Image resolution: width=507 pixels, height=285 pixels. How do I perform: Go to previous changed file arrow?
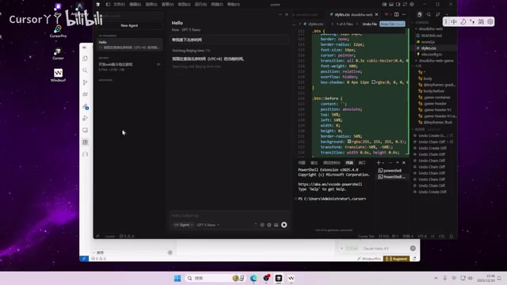tap(333, 24)
